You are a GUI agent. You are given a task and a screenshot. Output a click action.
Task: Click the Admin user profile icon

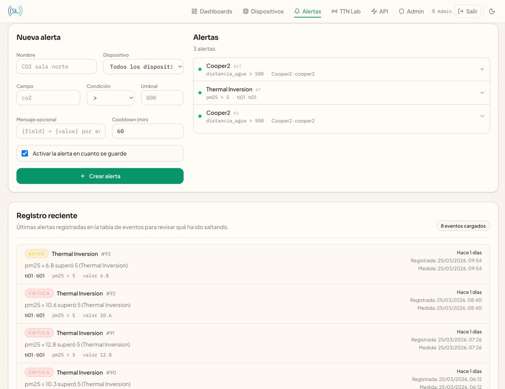pyautogui.click(x=441, y=11)
